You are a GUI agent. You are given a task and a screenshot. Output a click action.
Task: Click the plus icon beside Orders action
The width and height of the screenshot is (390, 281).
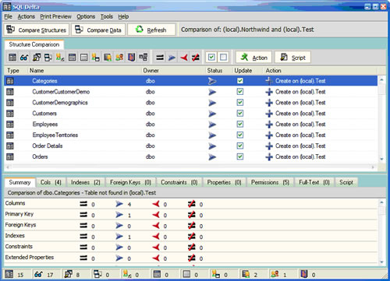click(x=269, y=156)
